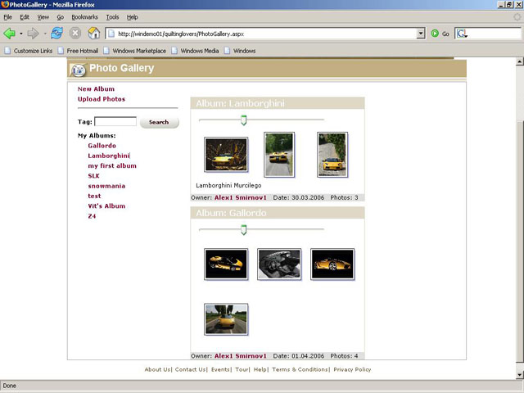Click the Photo Gallery camera logo

point(79,70)
